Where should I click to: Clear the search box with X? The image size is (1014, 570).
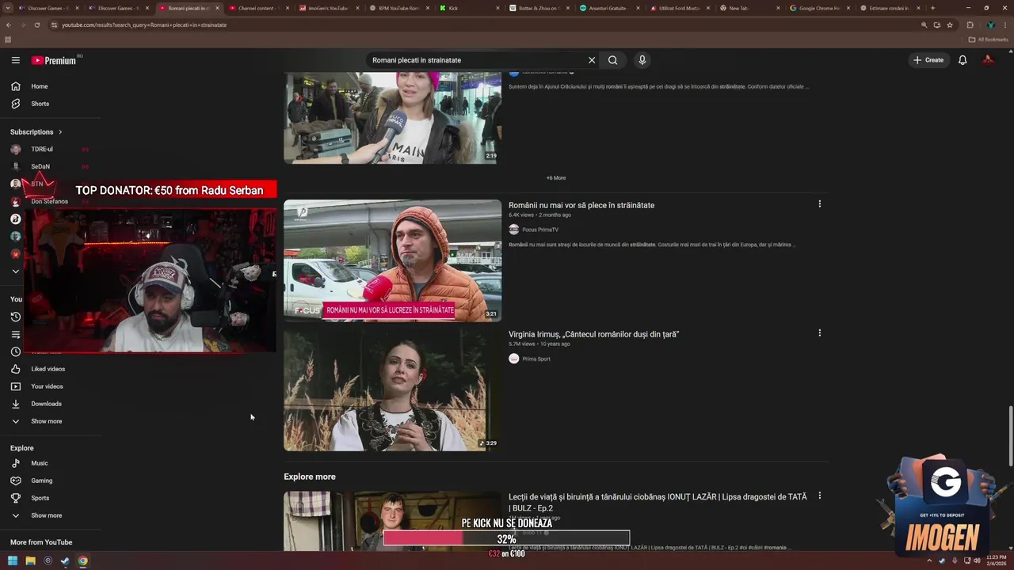[591, 60]
